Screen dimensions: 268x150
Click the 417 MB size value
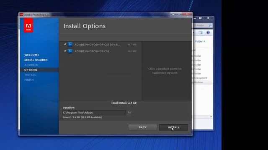[132, 45]
